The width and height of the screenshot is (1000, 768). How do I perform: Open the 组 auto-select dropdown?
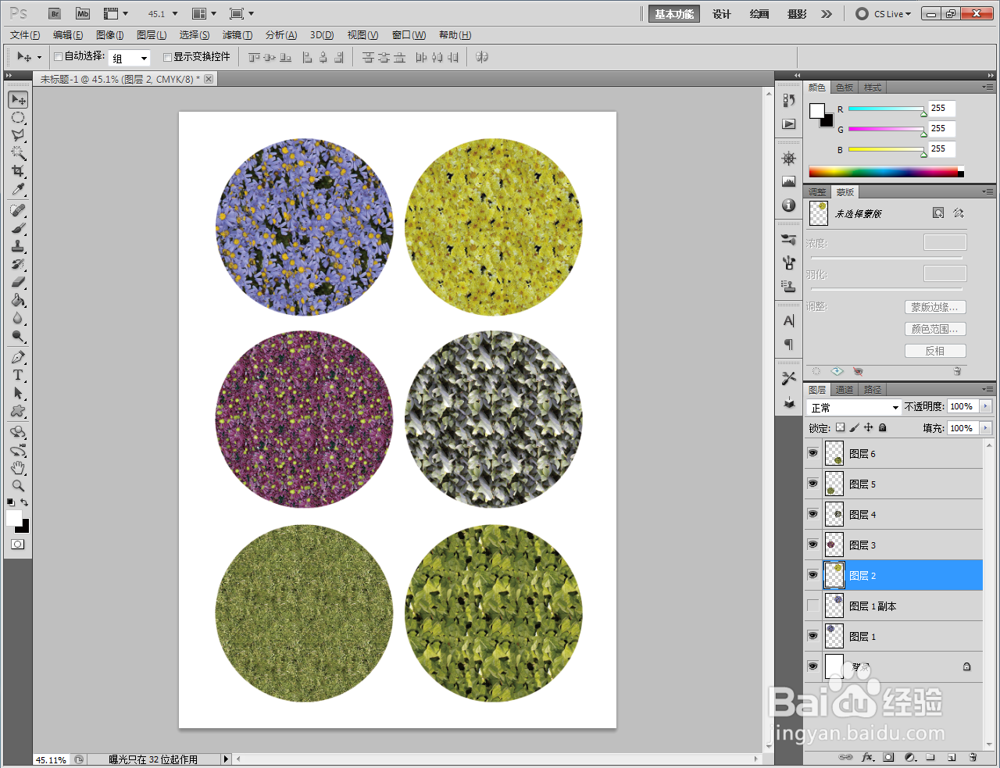pyautogui.click(x=130, y=58)
